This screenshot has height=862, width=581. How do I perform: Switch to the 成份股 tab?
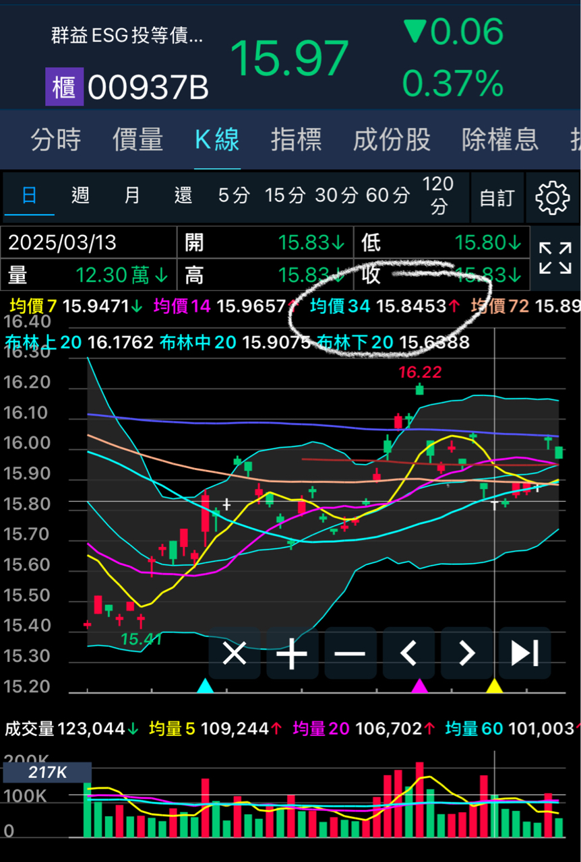pos(391,139)
